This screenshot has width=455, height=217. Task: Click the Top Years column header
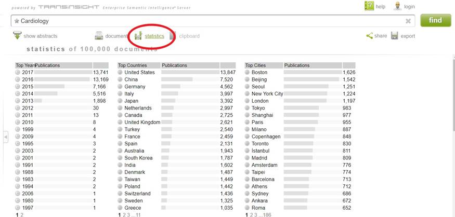pyautogui.click(x=24, y=65)
